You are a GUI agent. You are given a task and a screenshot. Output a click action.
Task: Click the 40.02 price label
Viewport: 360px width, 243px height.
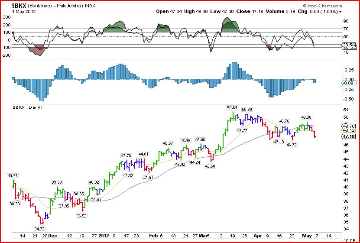pos(94,182)
